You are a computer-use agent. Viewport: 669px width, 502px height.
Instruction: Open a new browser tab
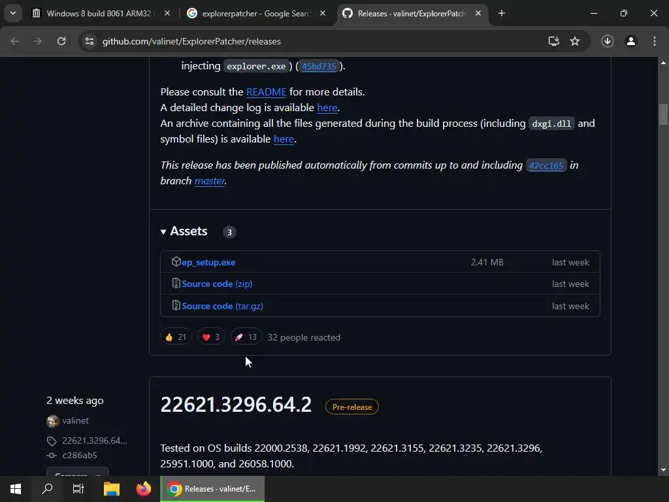tap(502, 14)
